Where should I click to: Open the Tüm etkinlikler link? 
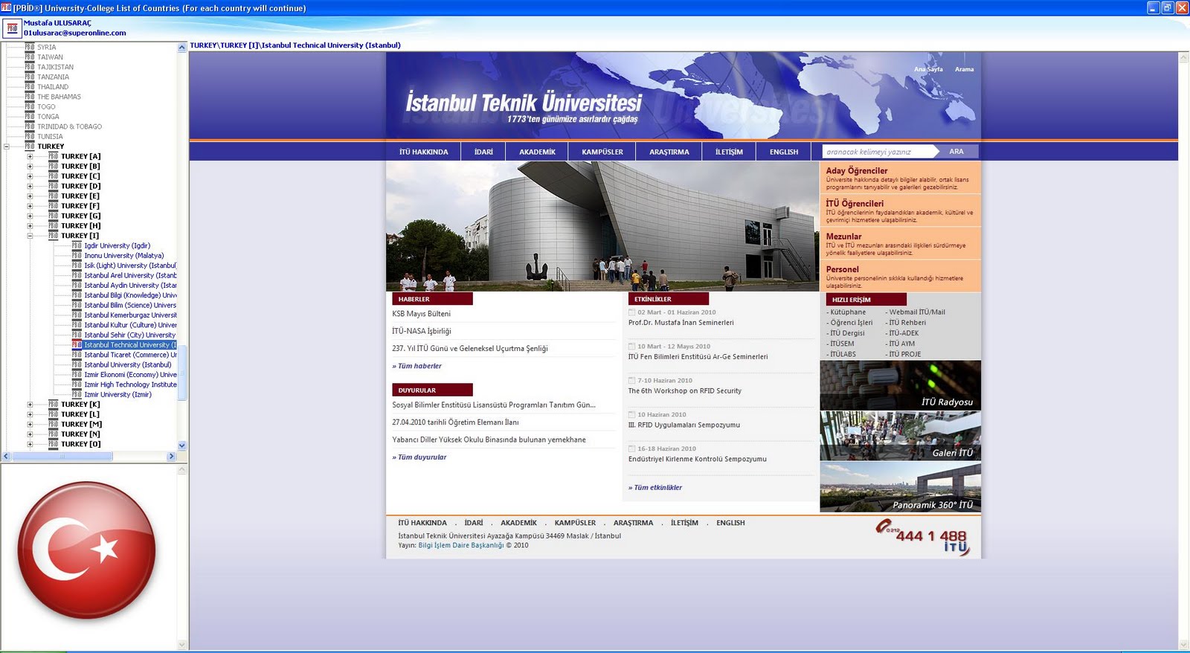(x=657, y=488)
